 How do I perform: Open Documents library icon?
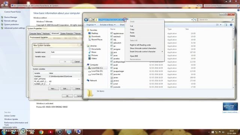point(90,49)
